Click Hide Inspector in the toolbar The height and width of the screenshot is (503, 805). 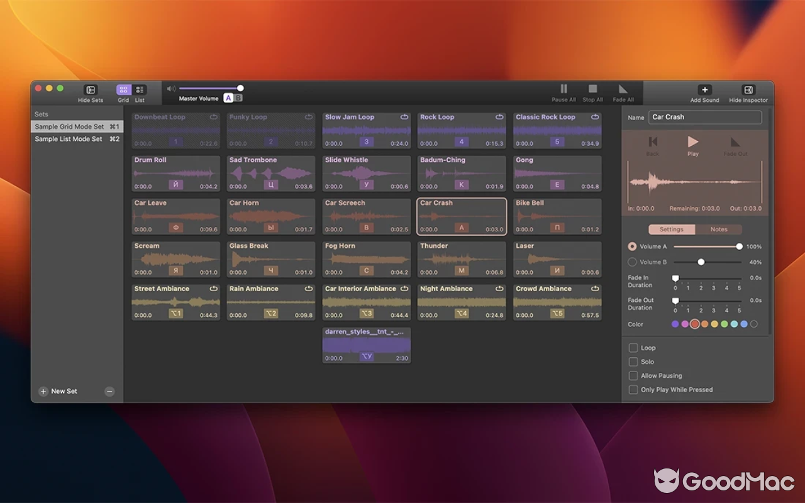click(x=748, y=92)
